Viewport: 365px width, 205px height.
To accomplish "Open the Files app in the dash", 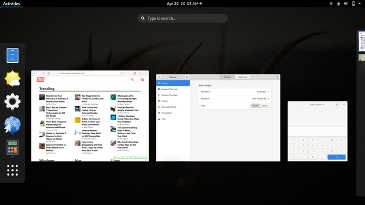I will click(x=13, y=56).
